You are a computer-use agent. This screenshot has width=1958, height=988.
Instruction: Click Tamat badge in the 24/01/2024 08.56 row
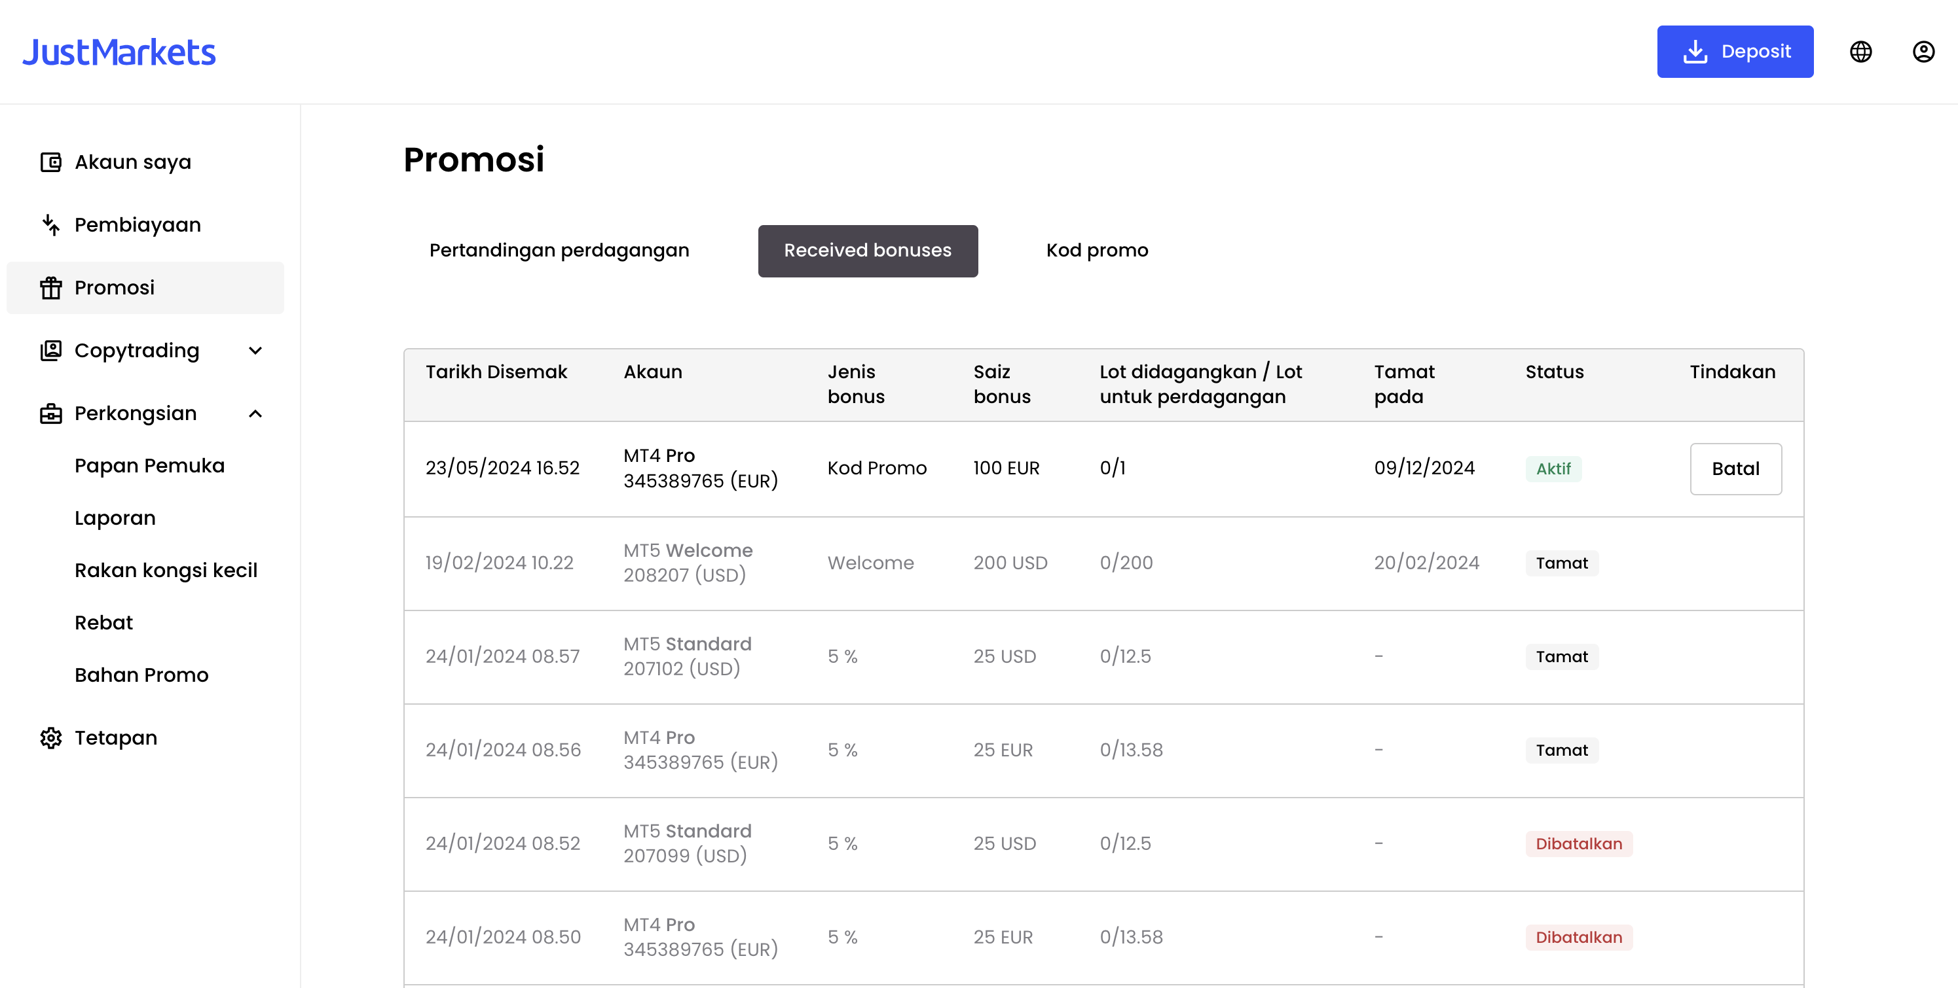(x=1561, y=750)
